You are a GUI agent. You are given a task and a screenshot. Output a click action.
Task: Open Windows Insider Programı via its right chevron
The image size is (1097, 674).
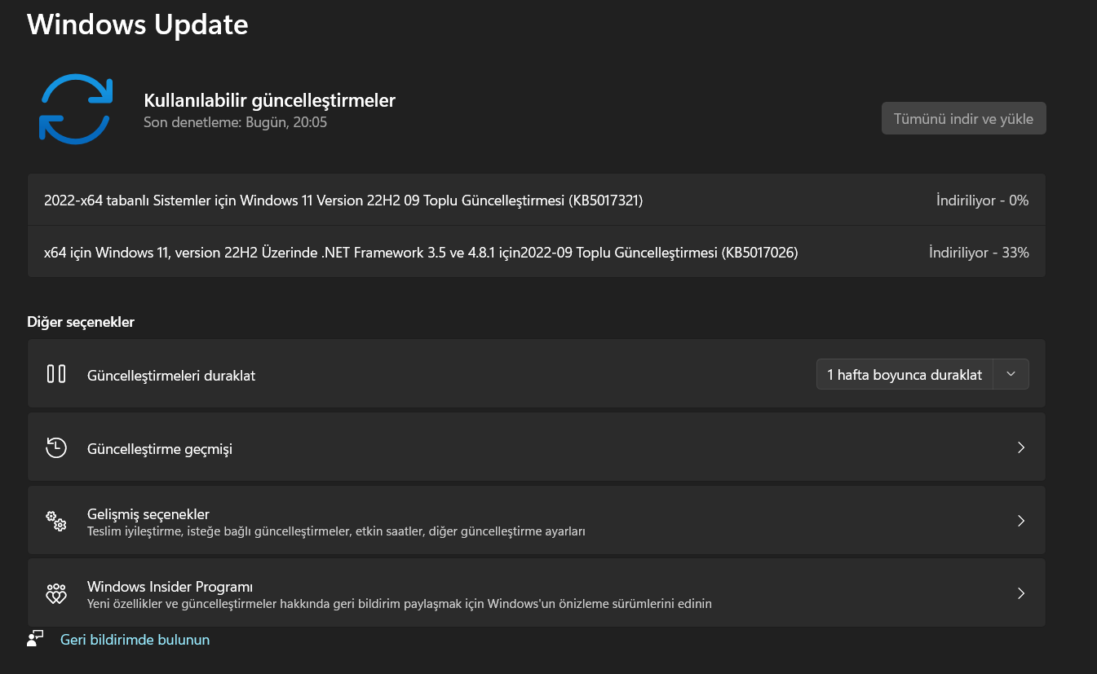pyautogui.click(x=1020, y=593)
